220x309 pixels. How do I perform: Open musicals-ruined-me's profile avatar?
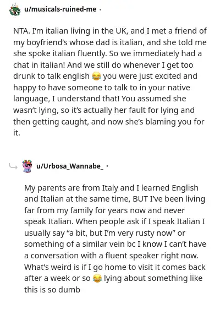(x=15, y=9)
